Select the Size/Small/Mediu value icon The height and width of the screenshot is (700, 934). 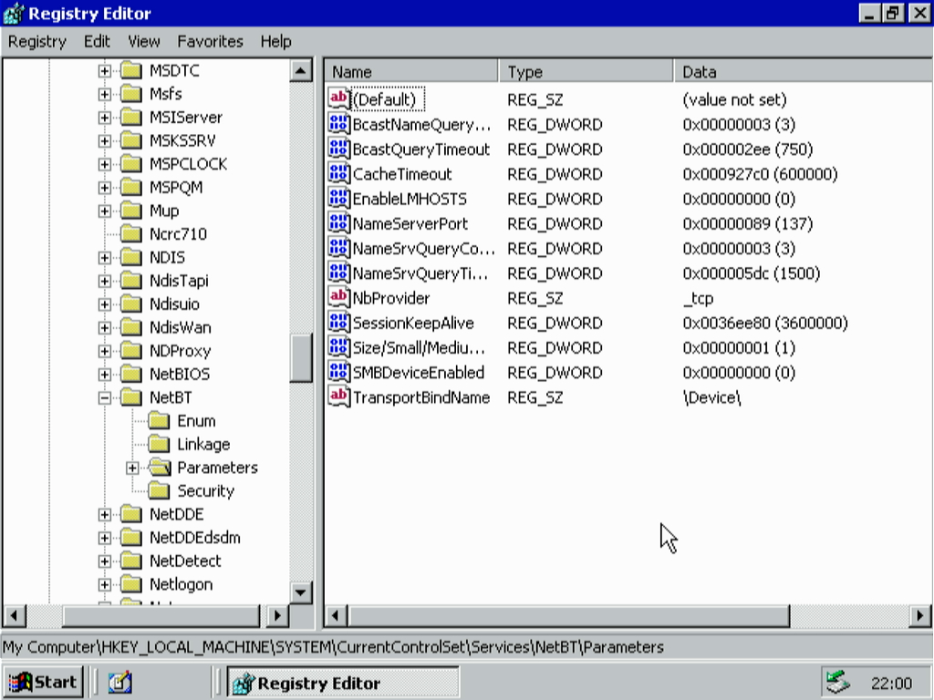click(338, 347)
